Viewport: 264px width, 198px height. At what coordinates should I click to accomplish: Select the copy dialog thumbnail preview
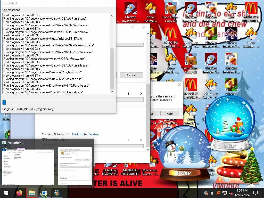(75, 166)
